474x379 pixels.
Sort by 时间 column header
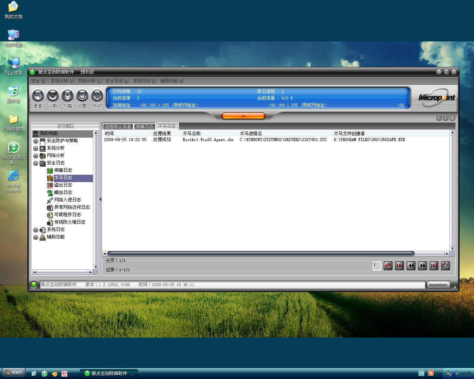point(127,133)
